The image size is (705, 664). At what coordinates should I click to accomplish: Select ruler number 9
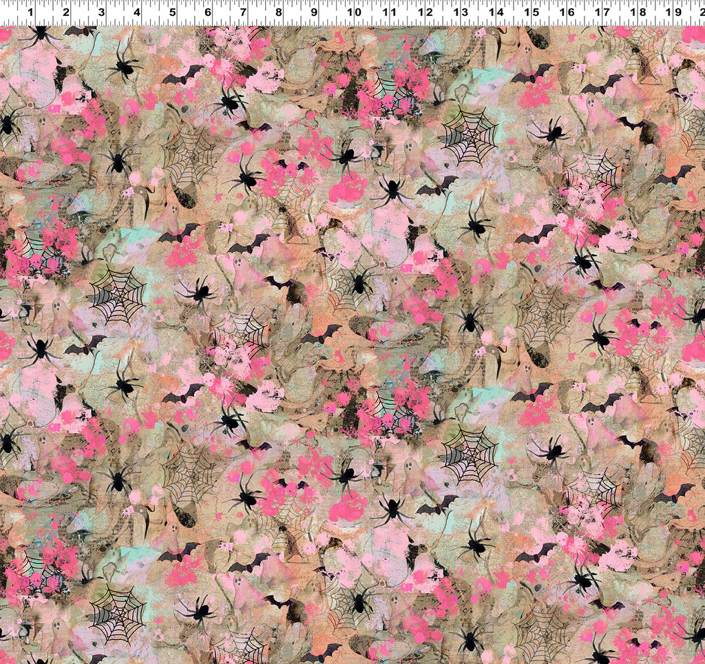[x=314, y=12]
